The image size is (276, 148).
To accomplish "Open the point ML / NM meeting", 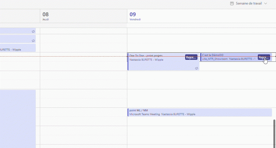I will coord(200,112).
